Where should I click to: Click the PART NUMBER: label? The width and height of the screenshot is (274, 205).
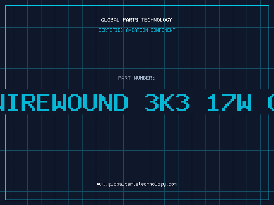[x=137, y=78]
